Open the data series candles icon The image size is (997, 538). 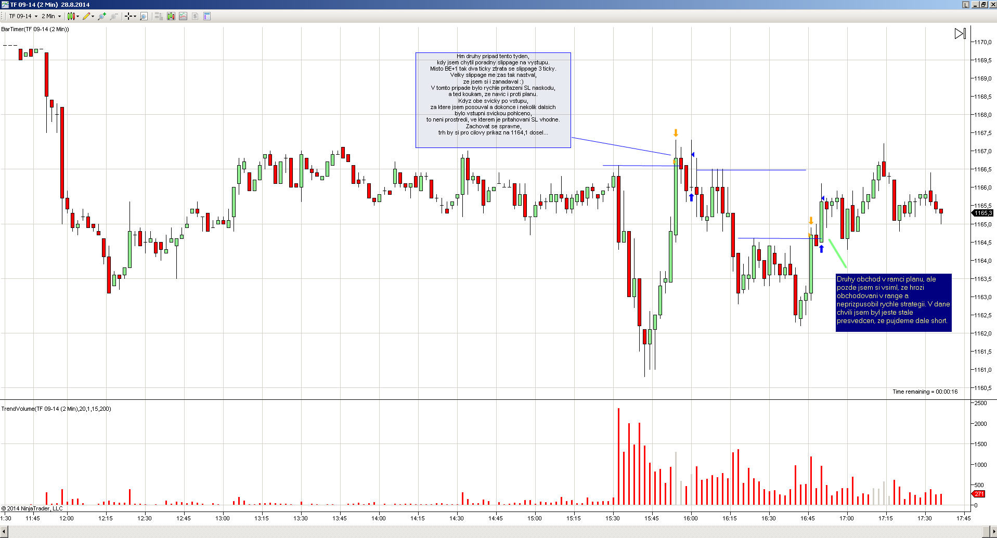(171, 16)
